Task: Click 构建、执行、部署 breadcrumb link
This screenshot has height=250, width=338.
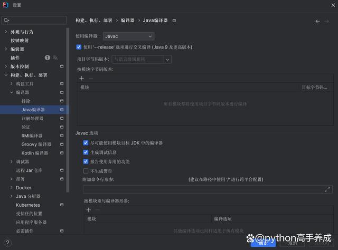Action: [x=94, y=21]
